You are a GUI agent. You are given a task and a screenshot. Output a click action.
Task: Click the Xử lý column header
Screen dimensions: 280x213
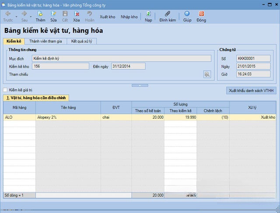[252, 107]
